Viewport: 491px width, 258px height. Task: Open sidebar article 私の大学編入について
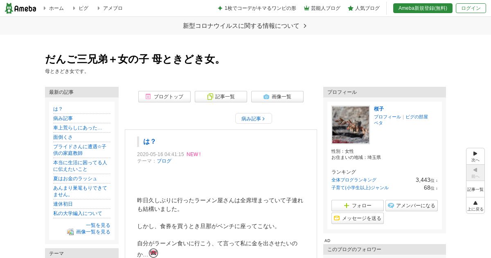coord(78,213)
